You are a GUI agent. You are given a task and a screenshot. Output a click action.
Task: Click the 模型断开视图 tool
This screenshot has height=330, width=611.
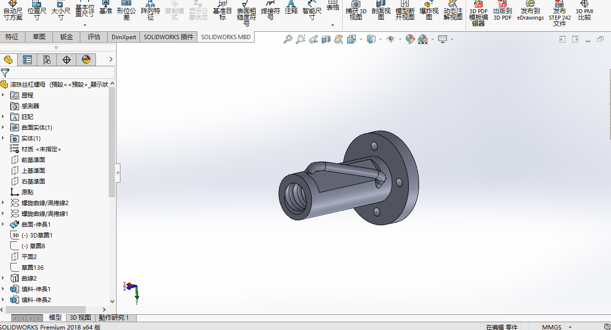click(405, 10)
